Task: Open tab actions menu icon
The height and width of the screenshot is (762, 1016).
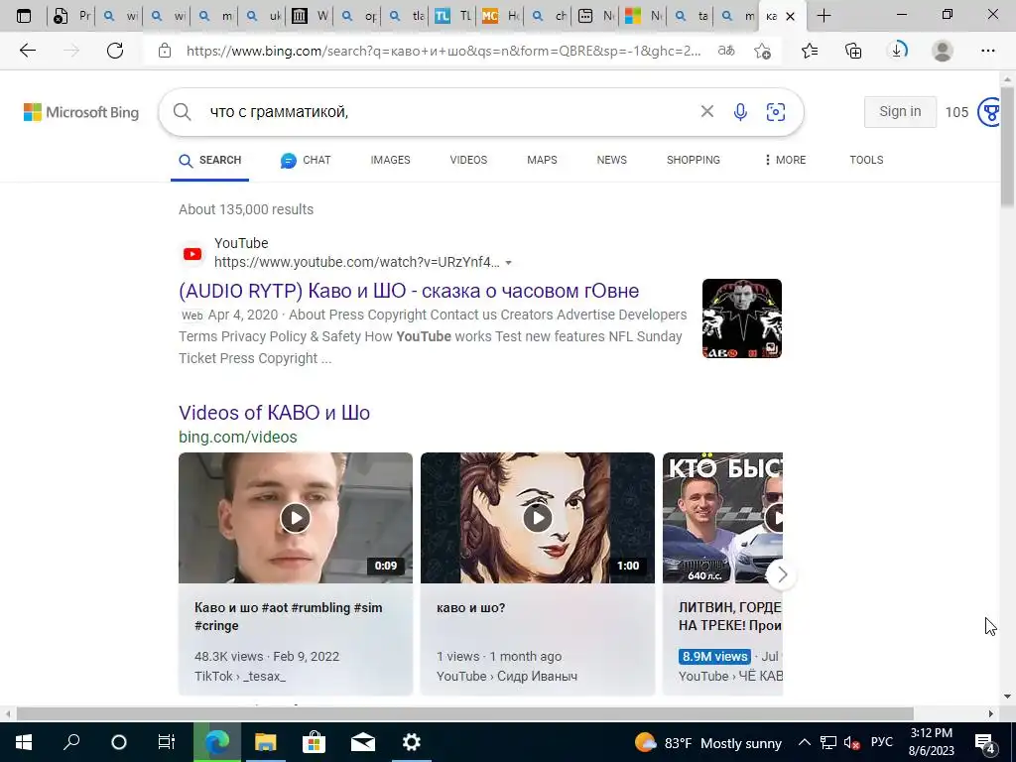Action: click(x=24, y=16)
